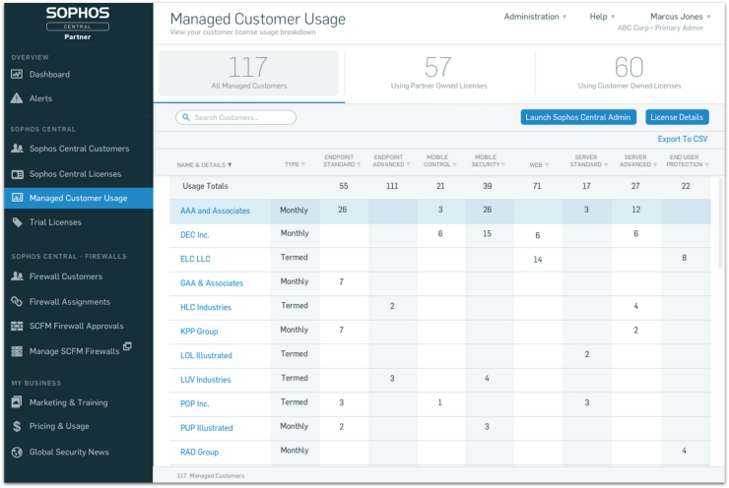Click Launch Sophos Central Admin button

pyautogui.click(x=578, y=117)
